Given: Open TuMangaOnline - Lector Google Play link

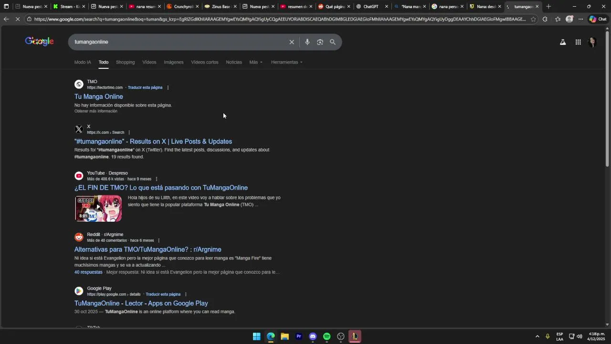Looking at the screenshot, I should click(x=141, y=303).
